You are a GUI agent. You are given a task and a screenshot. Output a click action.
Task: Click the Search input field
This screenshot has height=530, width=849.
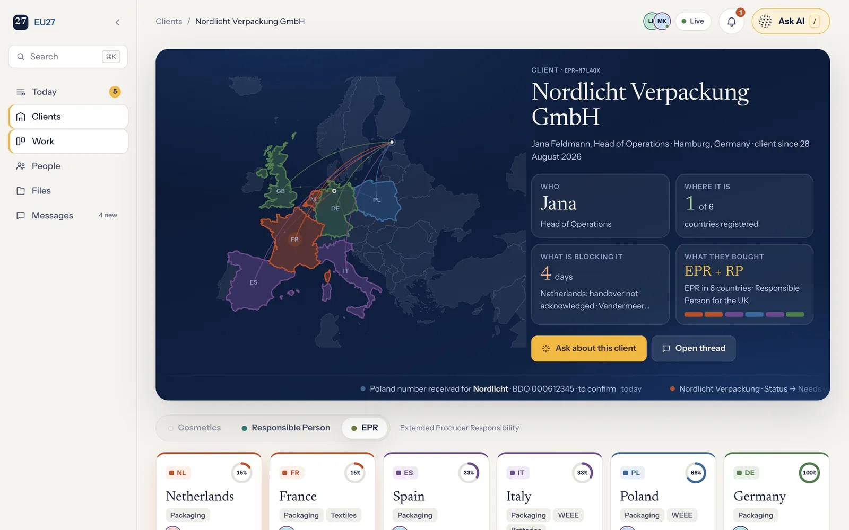[68, 57]
